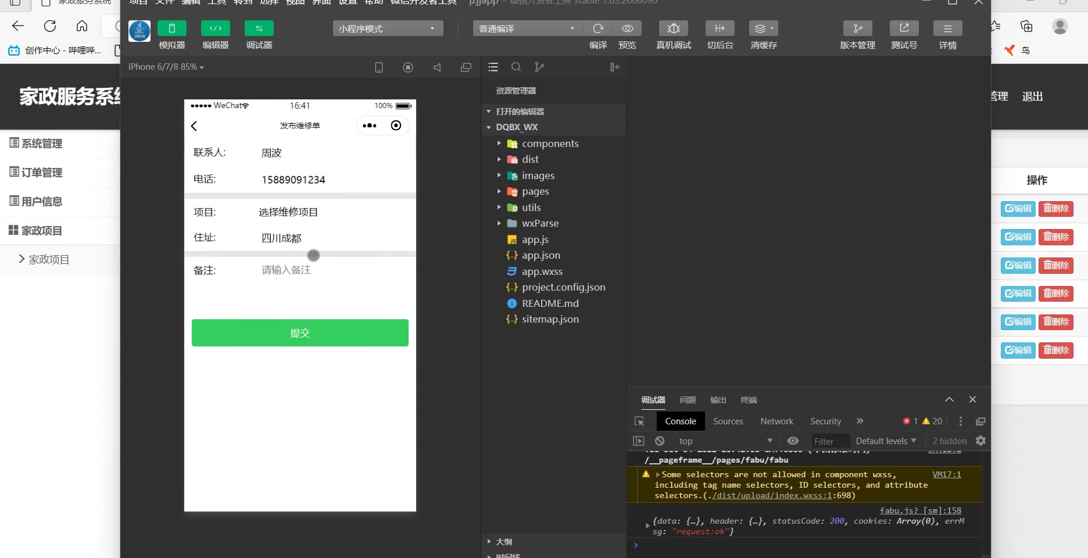Screen dimensions: 1088x558
Task: Open the mini program mode dropdown
Action: pos(388,28)
